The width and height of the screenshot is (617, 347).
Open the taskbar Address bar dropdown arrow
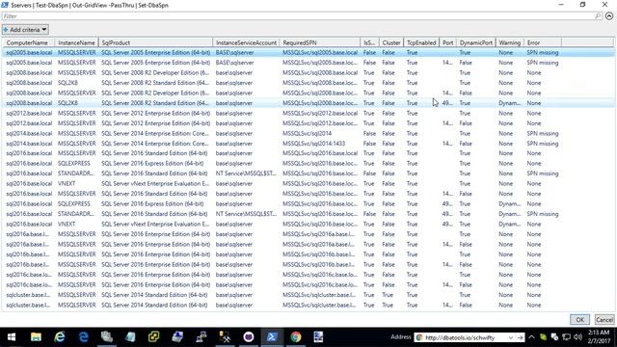(511, 337)
